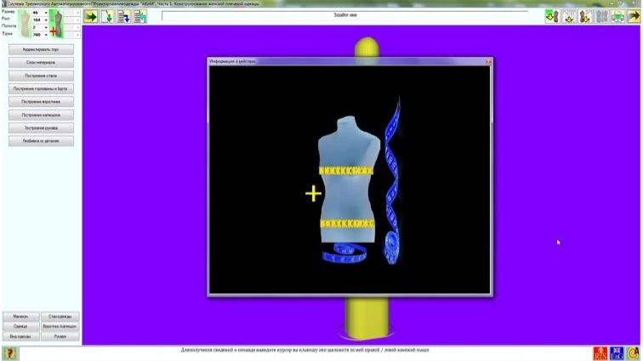Click the 'Построение стана' button
This screenshot has width=643, height=361.
pos(41,76)
